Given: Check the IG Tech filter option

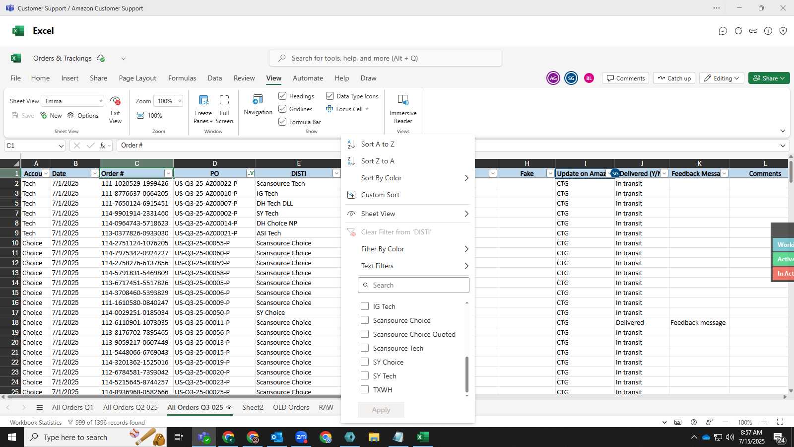Looking at the screenshot, I should (x=365, y=306).
